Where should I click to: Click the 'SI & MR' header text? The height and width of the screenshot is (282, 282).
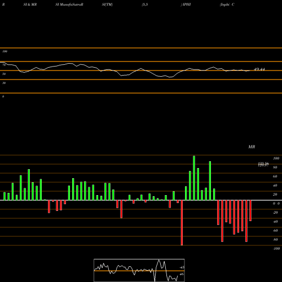(30, 5)
